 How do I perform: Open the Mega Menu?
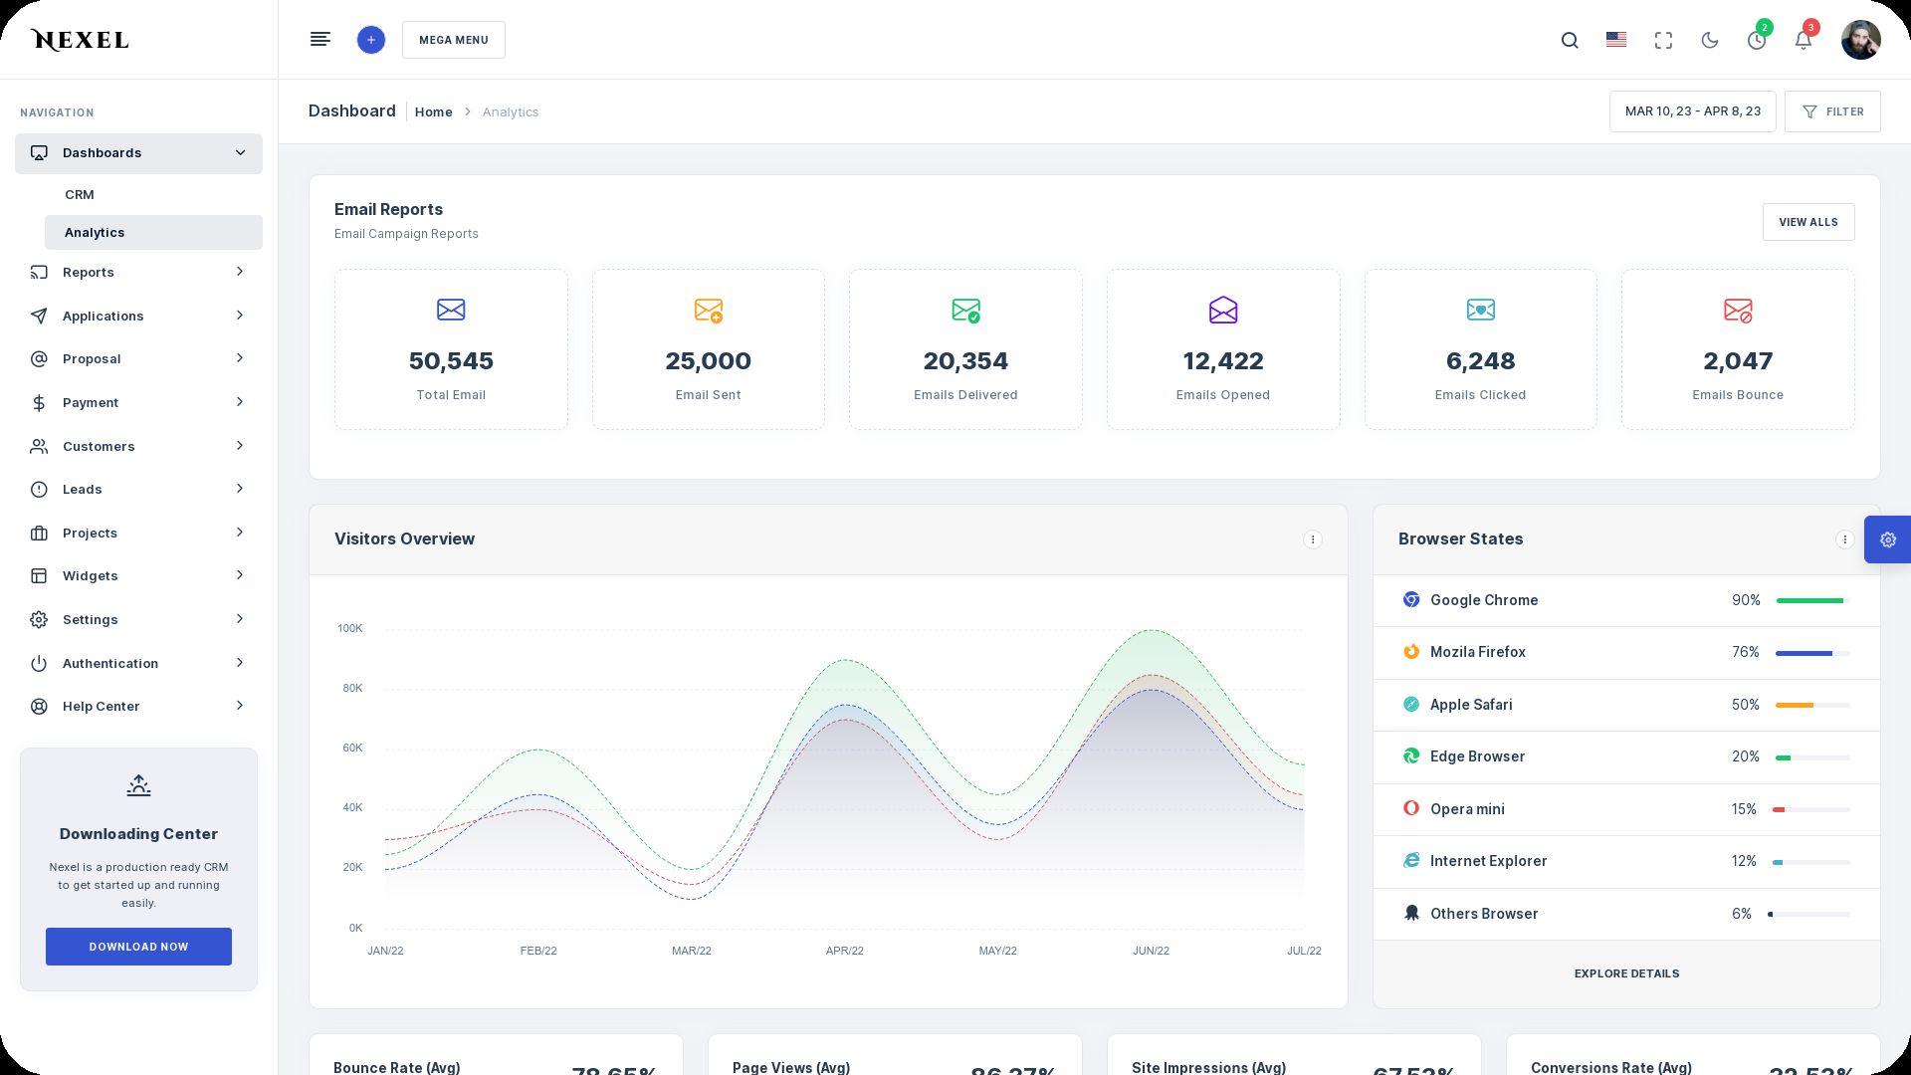click(453, 40)
